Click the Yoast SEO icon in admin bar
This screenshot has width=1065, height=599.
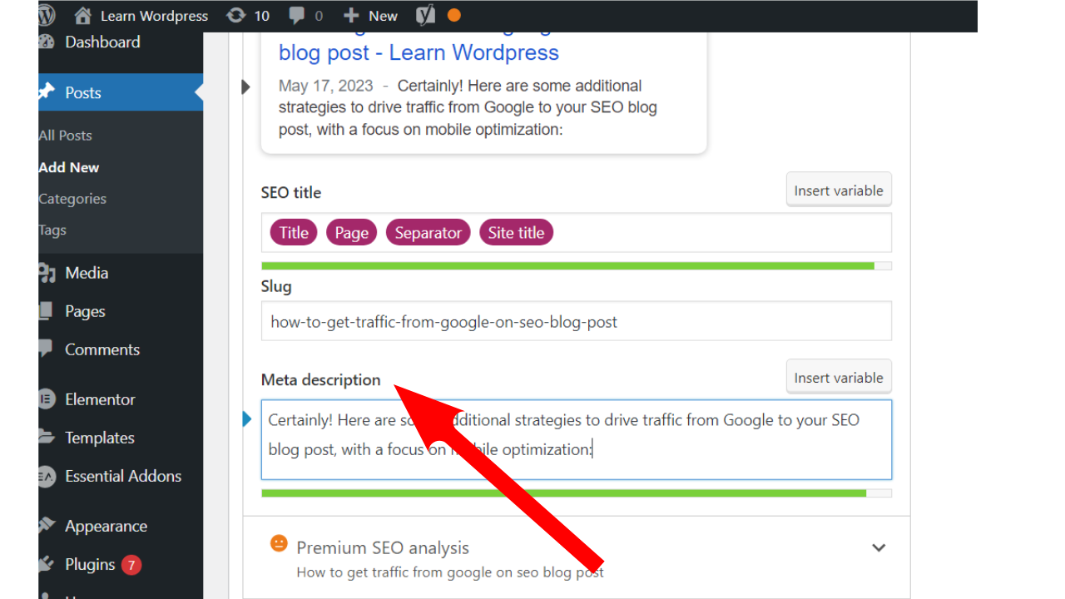pos(425,15)
